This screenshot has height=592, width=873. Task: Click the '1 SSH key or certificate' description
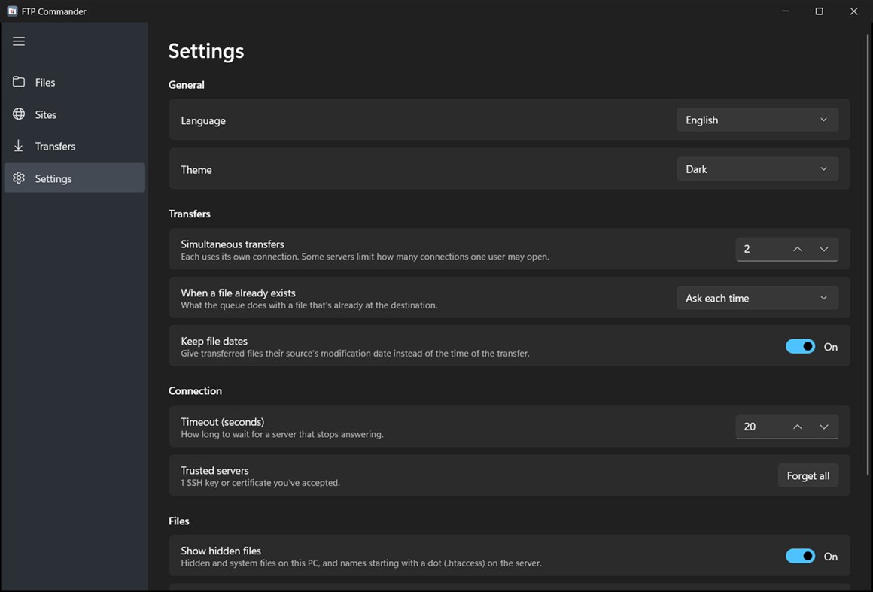260,483
